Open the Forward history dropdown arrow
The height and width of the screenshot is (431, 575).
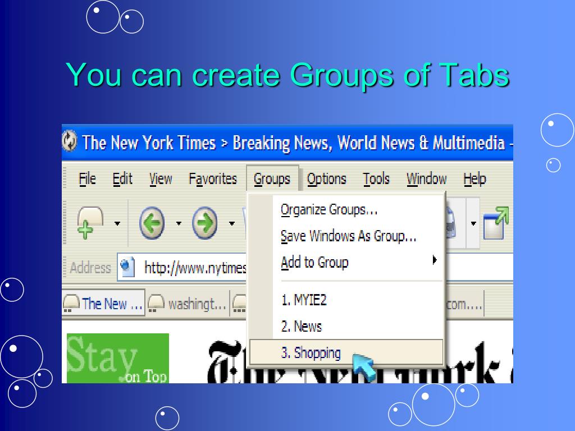[x=232, y=223]
